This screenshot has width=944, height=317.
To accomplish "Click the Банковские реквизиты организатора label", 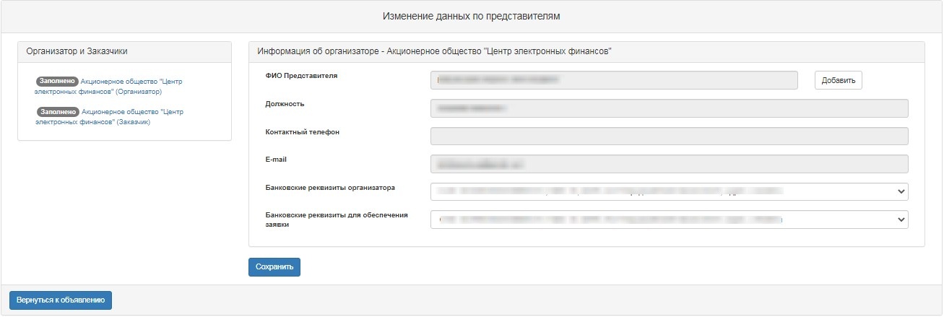I will click(331, 188).
